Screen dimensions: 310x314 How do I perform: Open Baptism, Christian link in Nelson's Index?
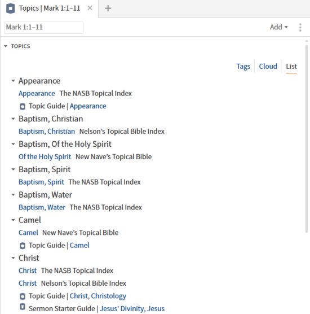47,132
